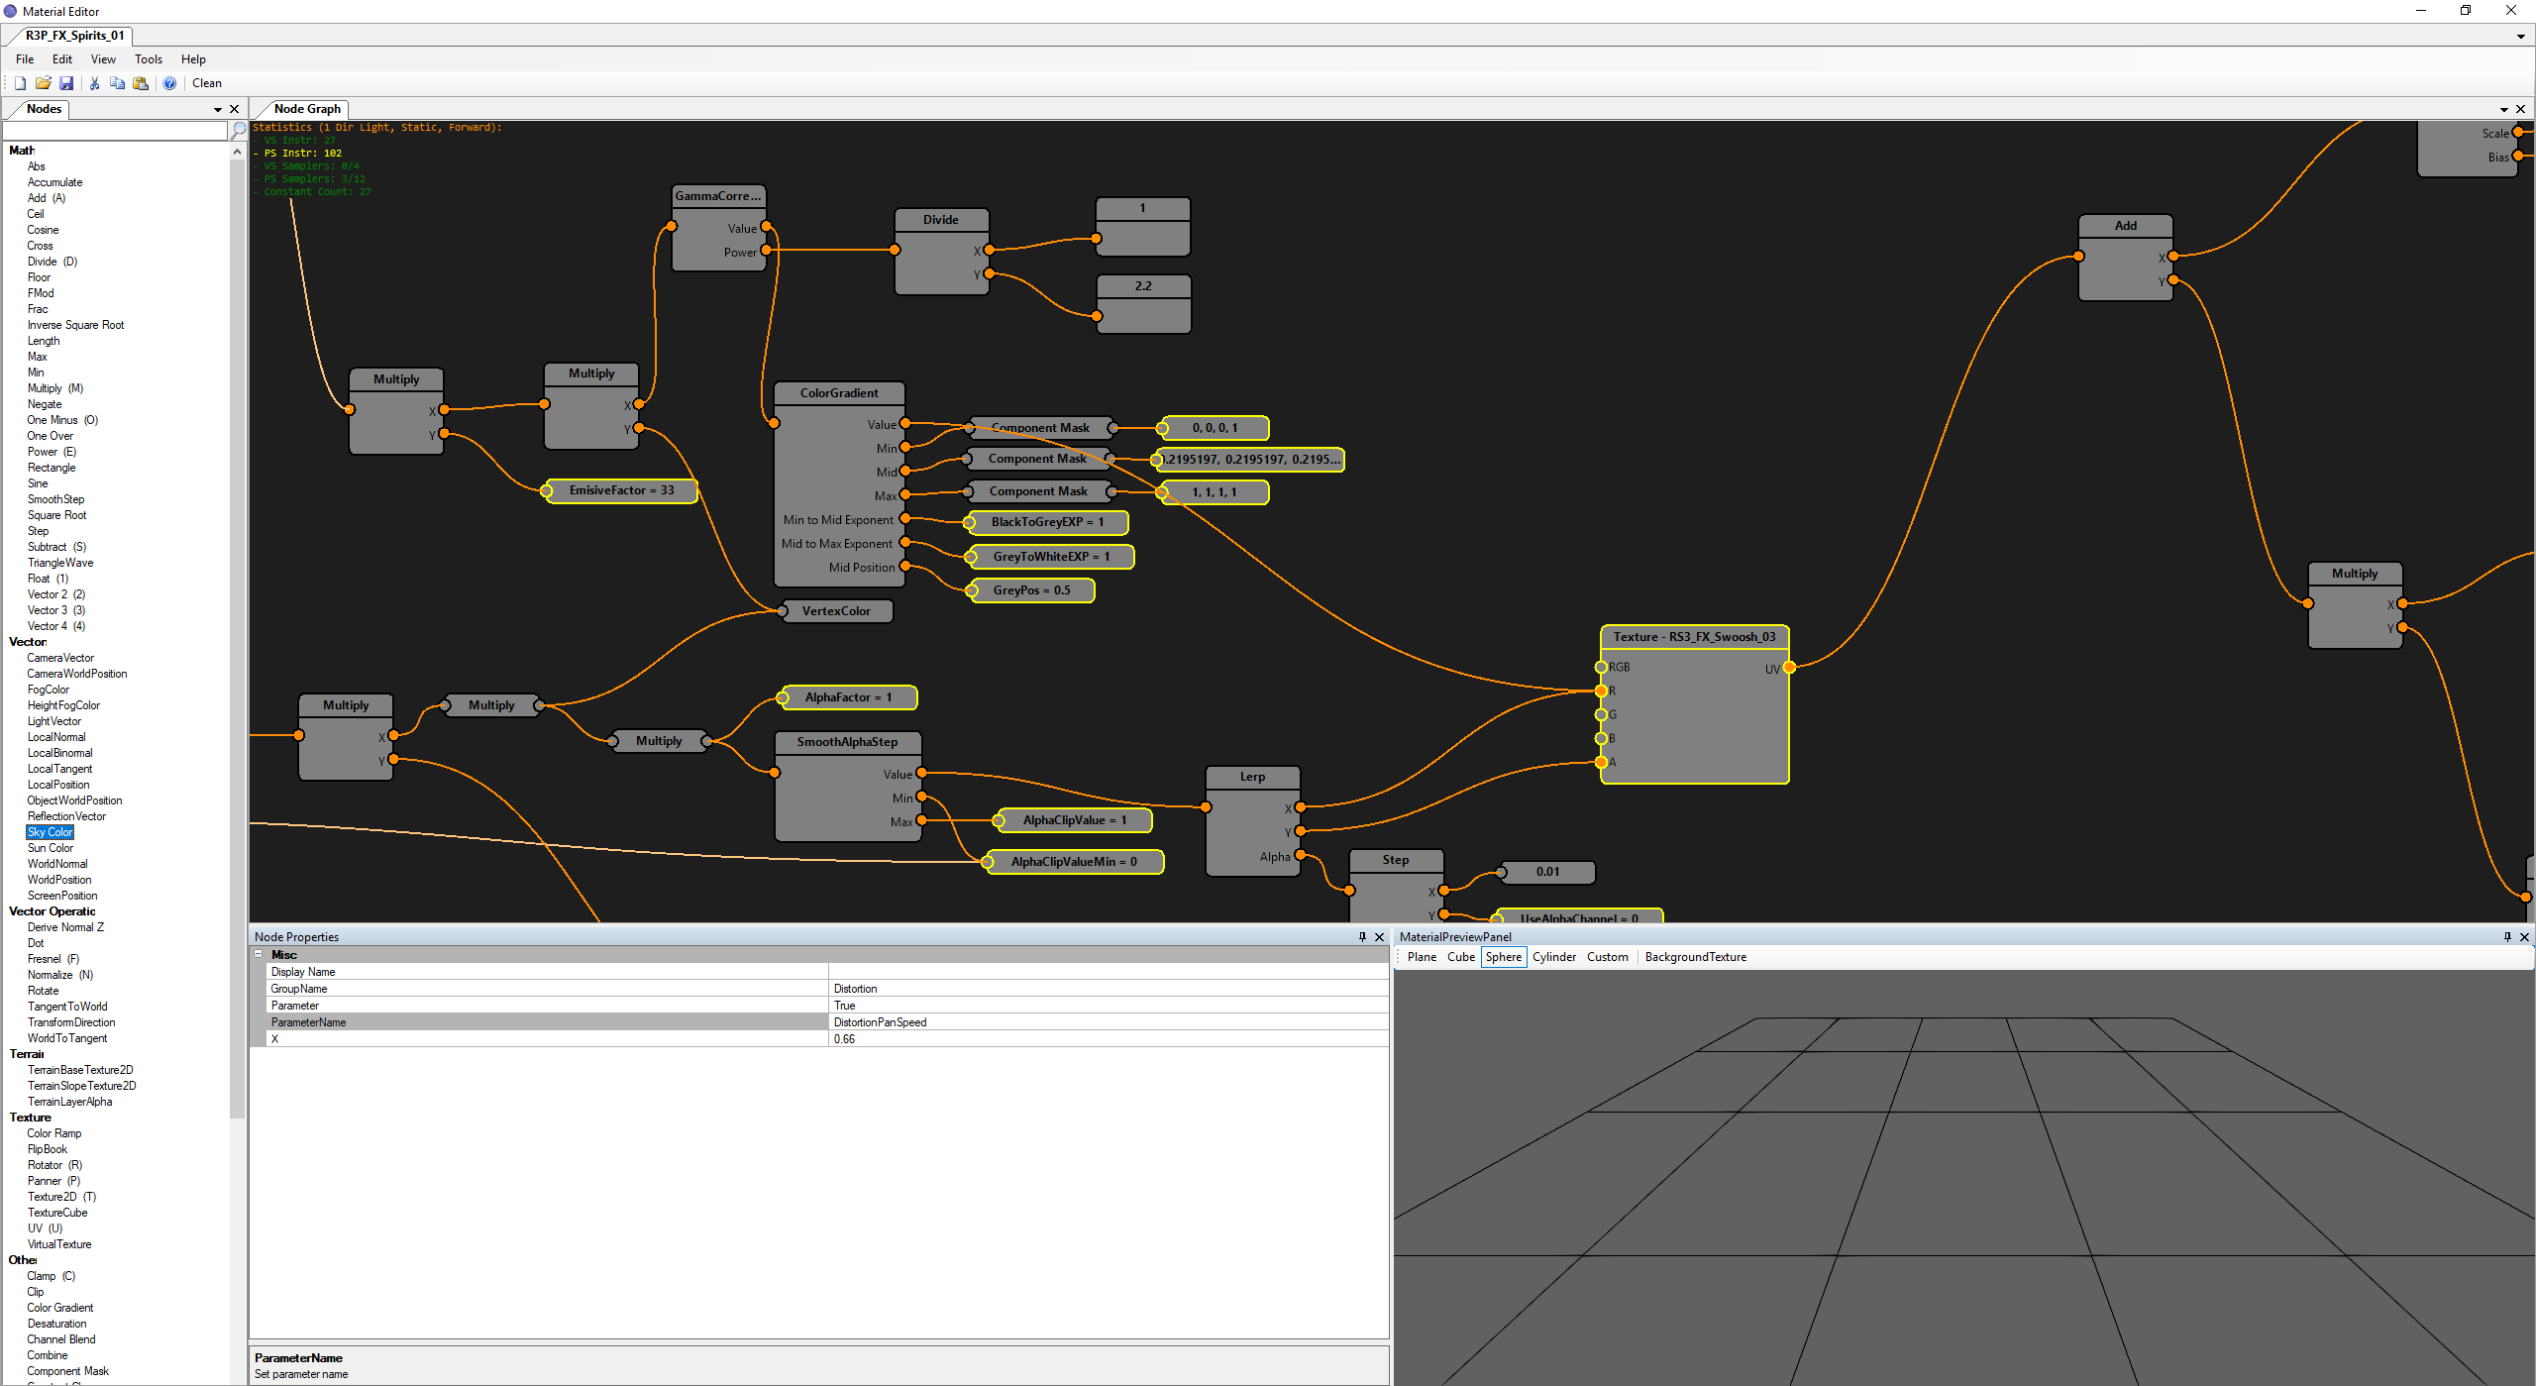This screenshot has height=1386, width=2536.
Task: Click the Nodes list vertical scrollbar
Action: (237, 634)
